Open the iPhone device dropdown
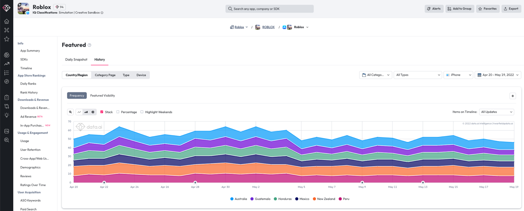 [x=458, y=75]
